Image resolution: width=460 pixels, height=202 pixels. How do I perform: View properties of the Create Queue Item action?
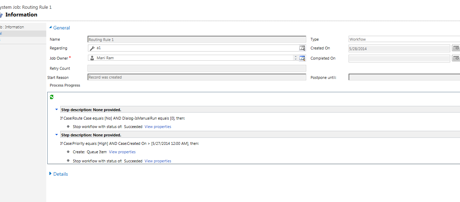(x=122, y=152)
